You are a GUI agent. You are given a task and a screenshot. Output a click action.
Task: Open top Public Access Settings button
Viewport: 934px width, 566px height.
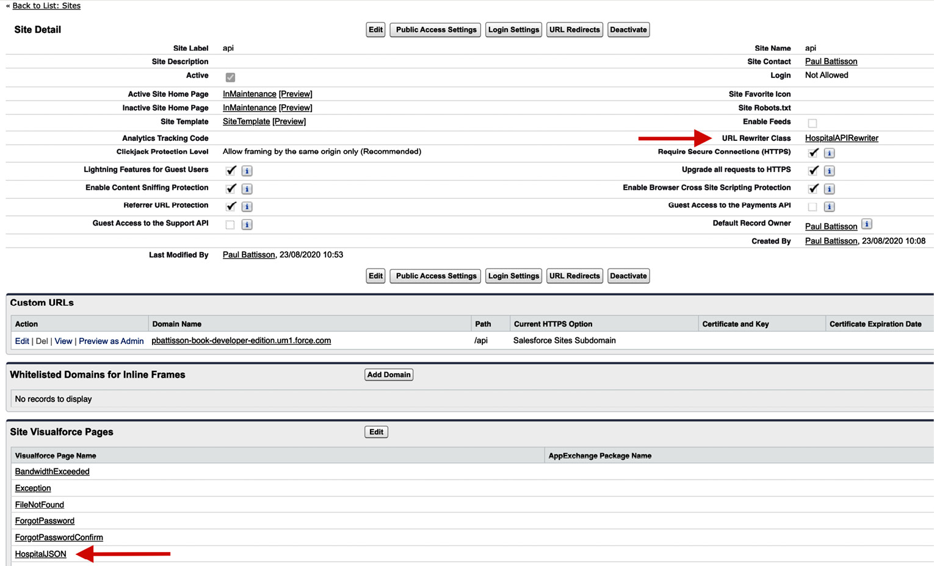click(x=435, y=29)
